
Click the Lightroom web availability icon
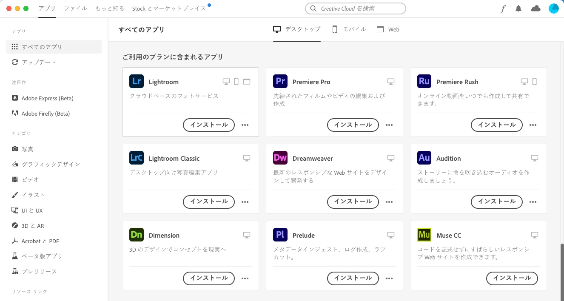[247, 82]
